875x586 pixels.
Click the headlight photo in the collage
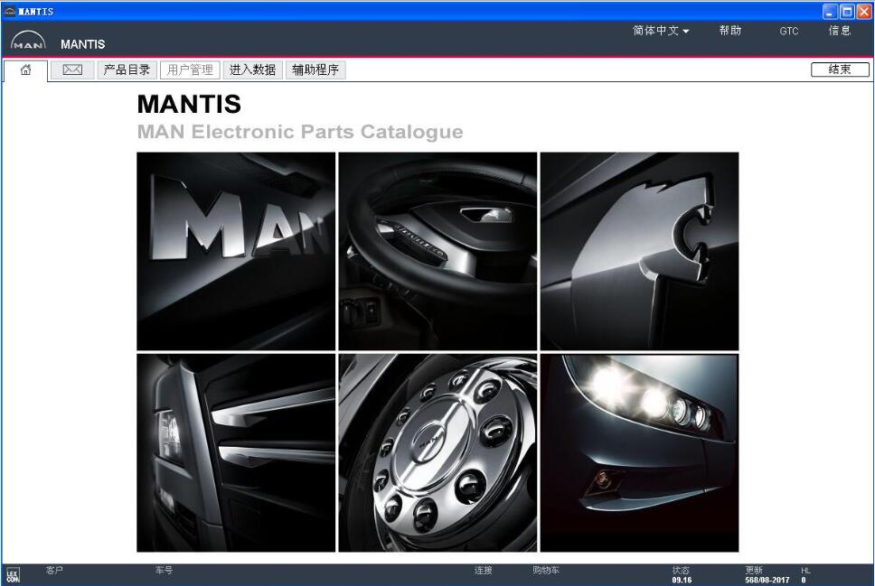coord(639,451)
